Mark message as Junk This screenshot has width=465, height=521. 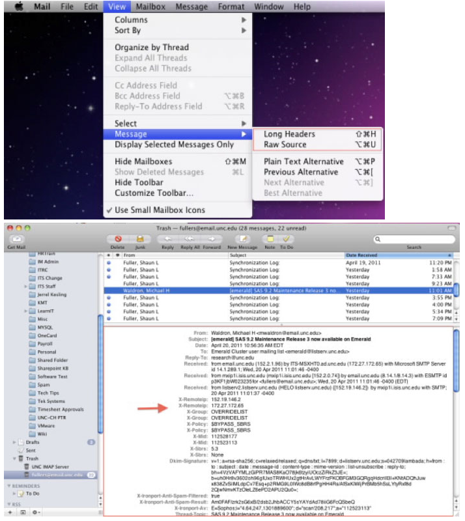pos(140,239)
